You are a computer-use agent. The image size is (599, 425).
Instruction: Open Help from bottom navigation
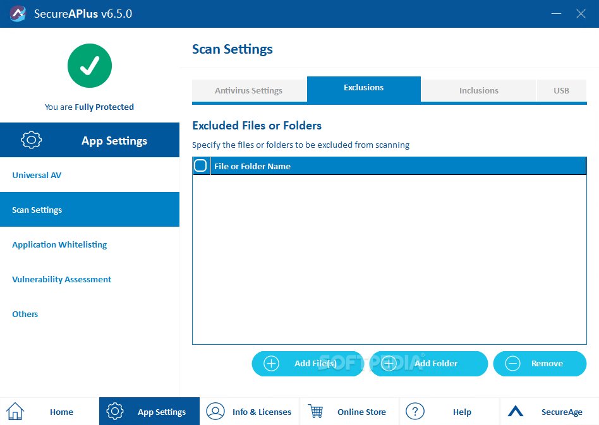point(450,411)
